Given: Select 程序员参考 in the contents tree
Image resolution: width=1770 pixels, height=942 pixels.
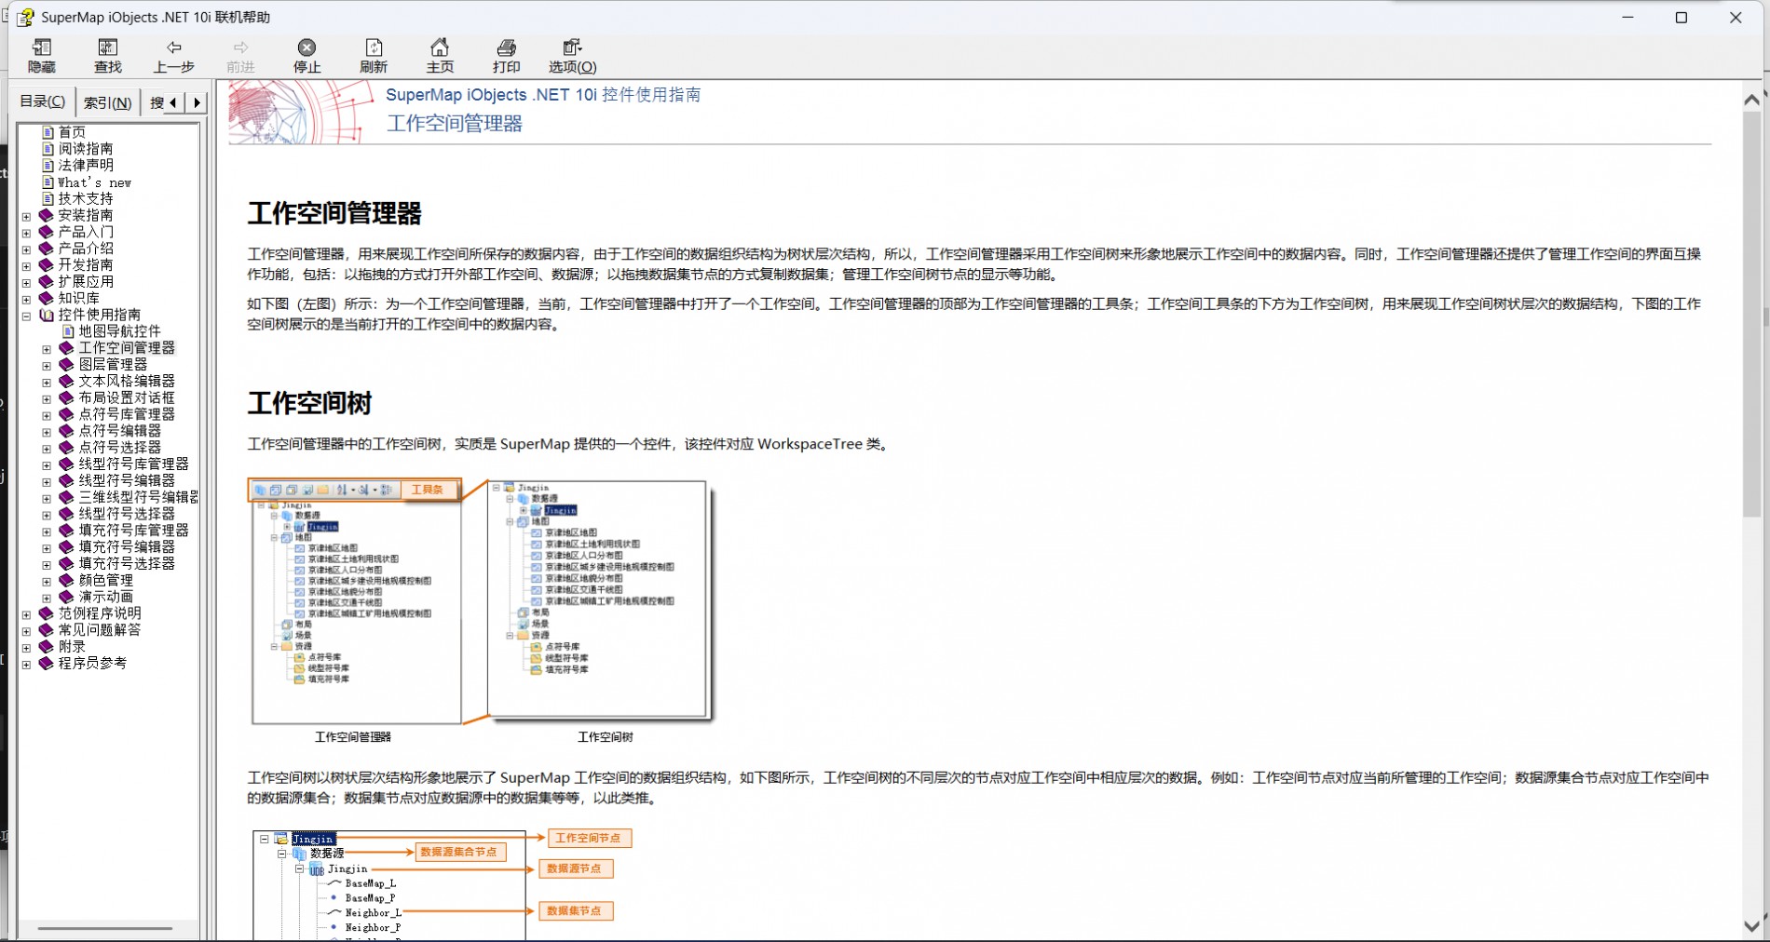Looking at the screenshot, I should click(x=92, y=664).
